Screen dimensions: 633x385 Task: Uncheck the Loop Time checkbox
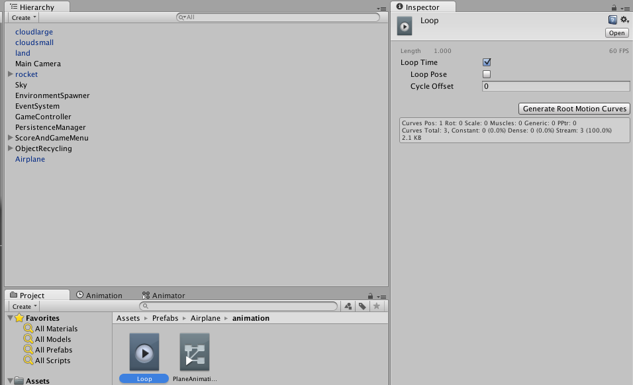click(487, 62)
